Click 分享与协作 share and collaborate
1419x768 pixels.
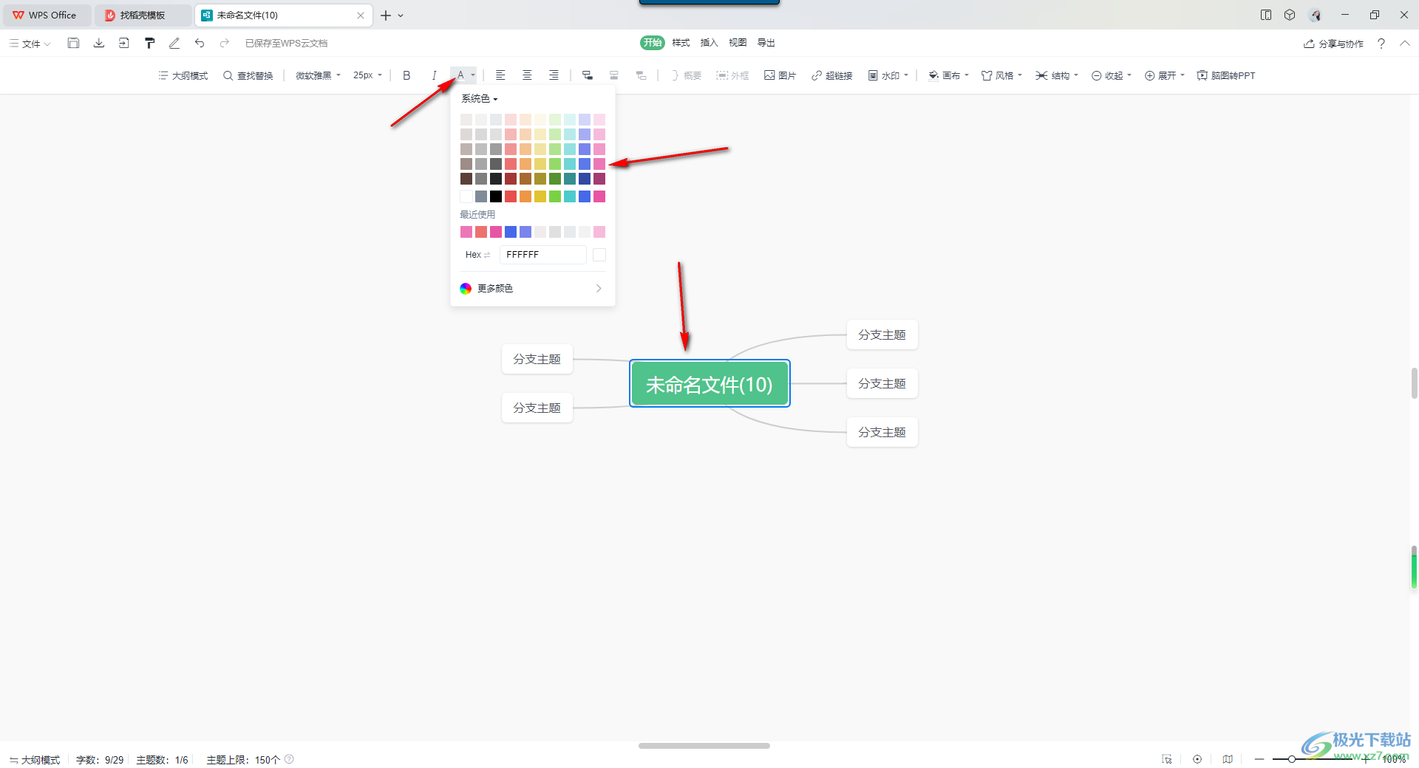[1333, 44]
